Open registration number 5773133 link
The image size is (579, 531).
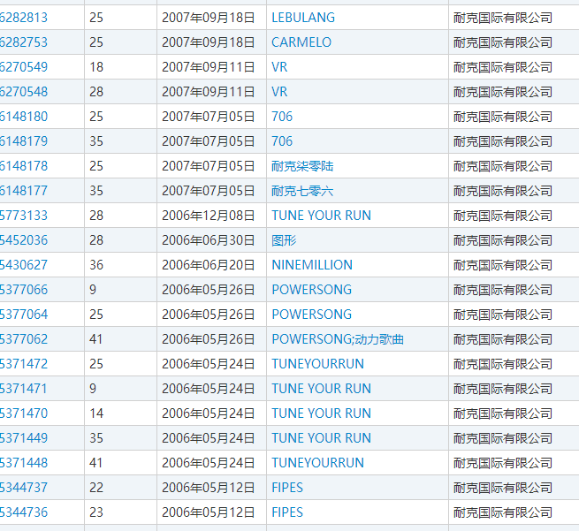[24, 216]
